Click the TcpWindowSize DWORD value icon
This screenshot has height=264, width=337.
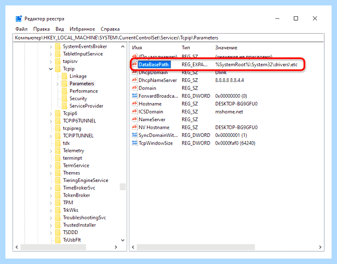135,143
